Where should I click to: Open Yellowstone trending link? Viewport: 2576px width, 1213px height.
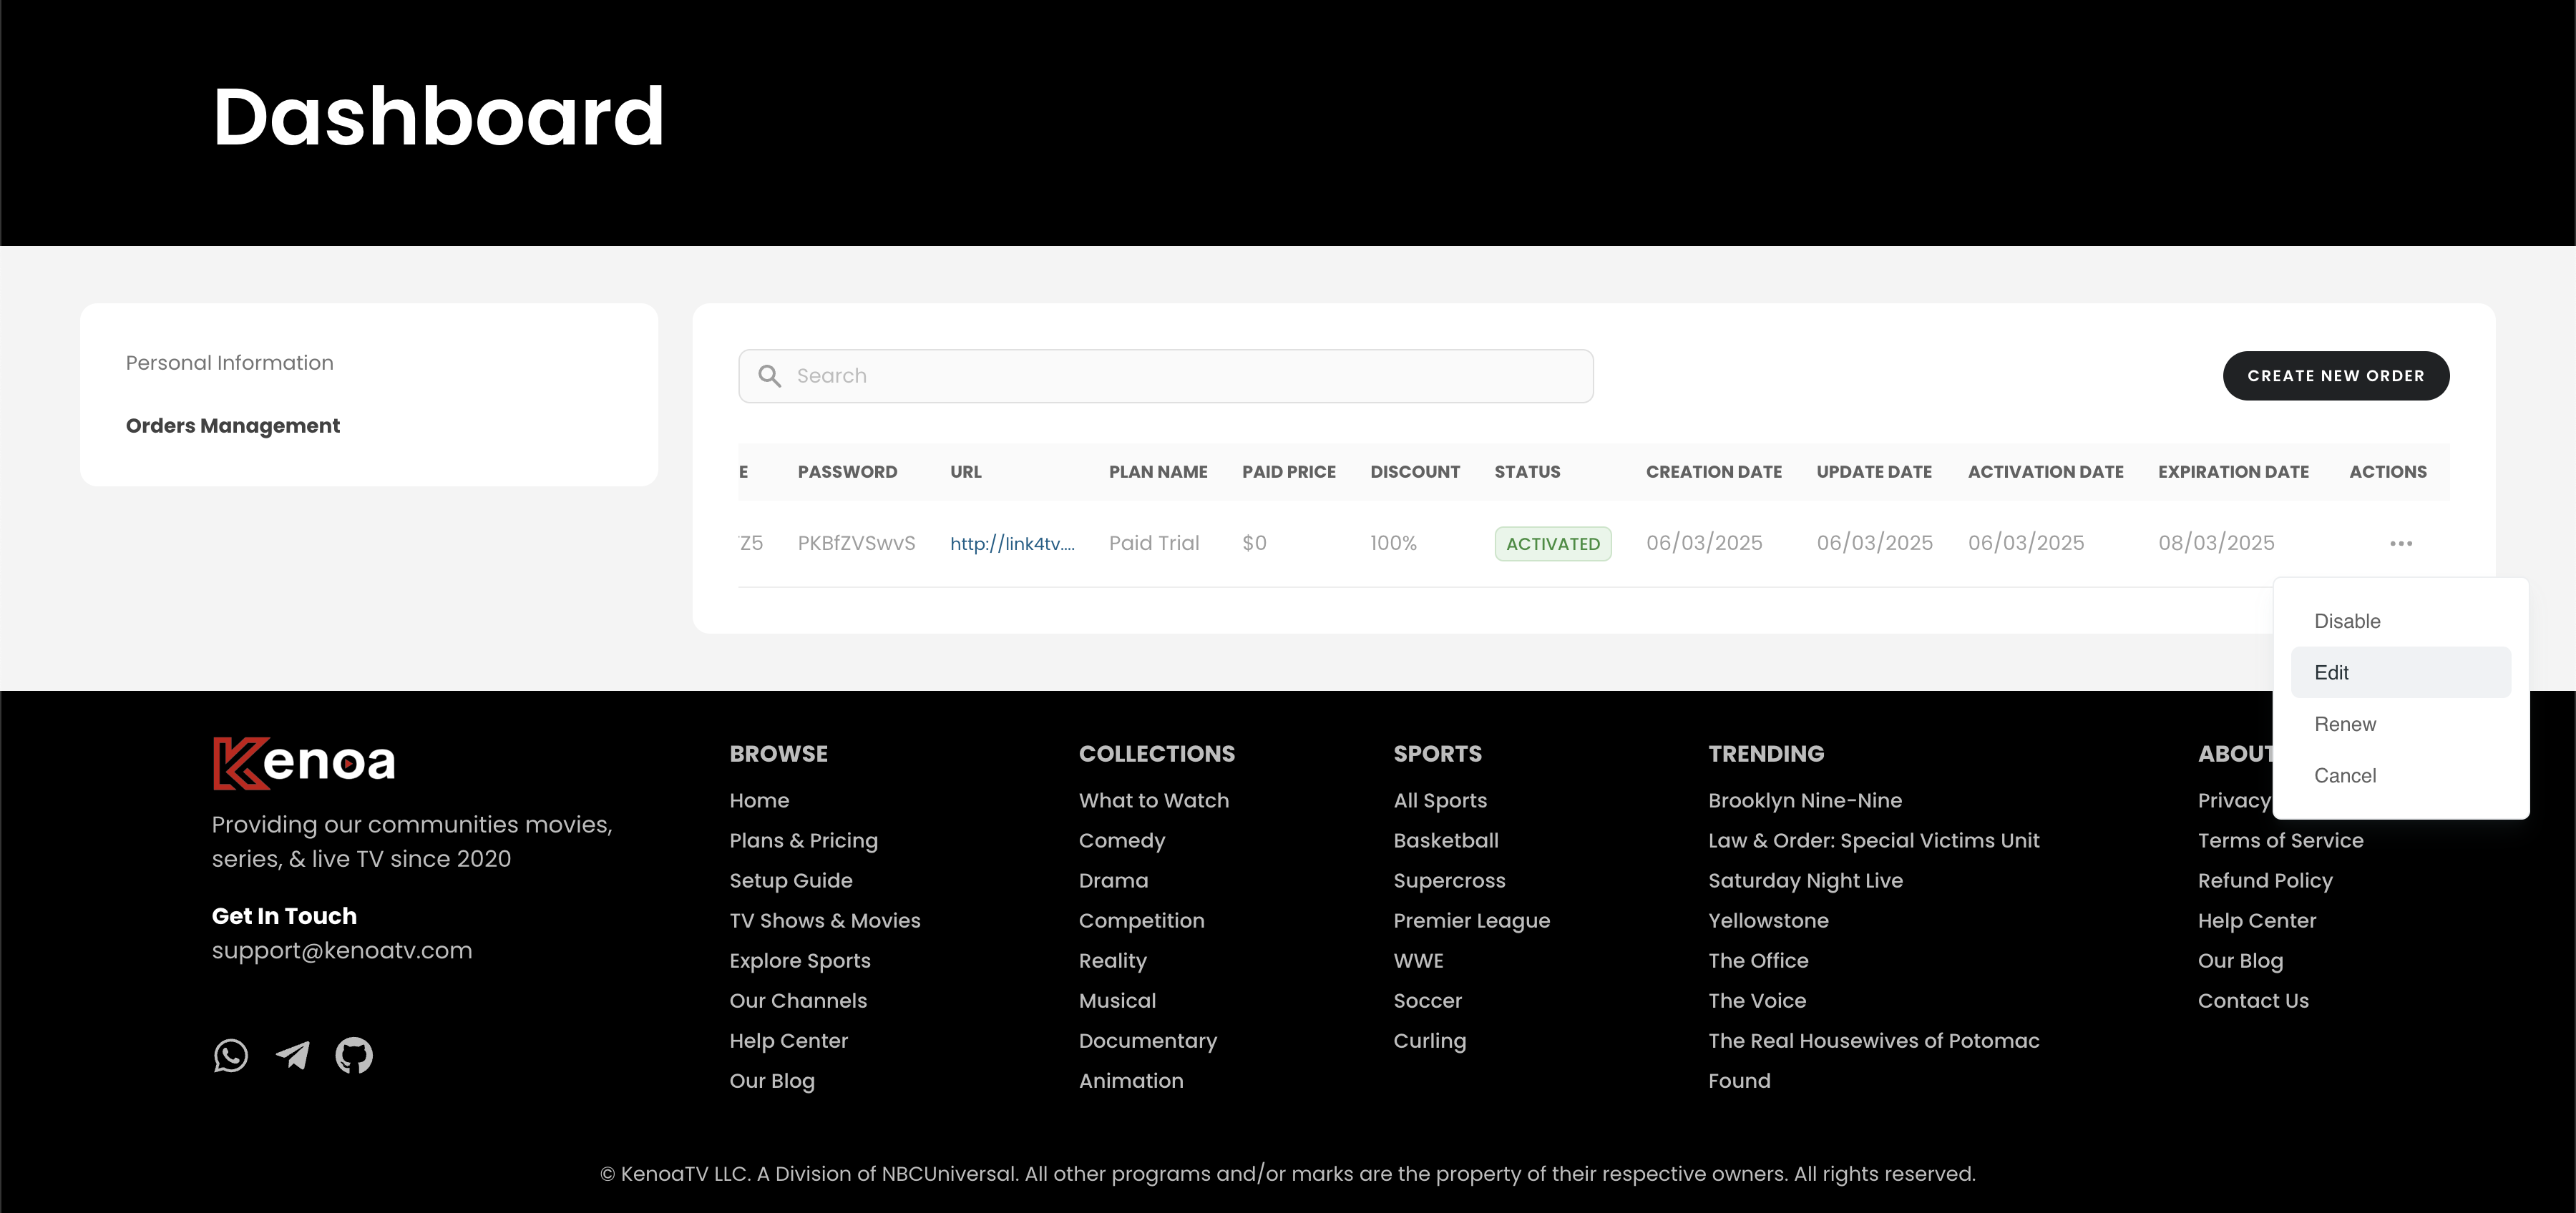click(x=1768, y=920)
